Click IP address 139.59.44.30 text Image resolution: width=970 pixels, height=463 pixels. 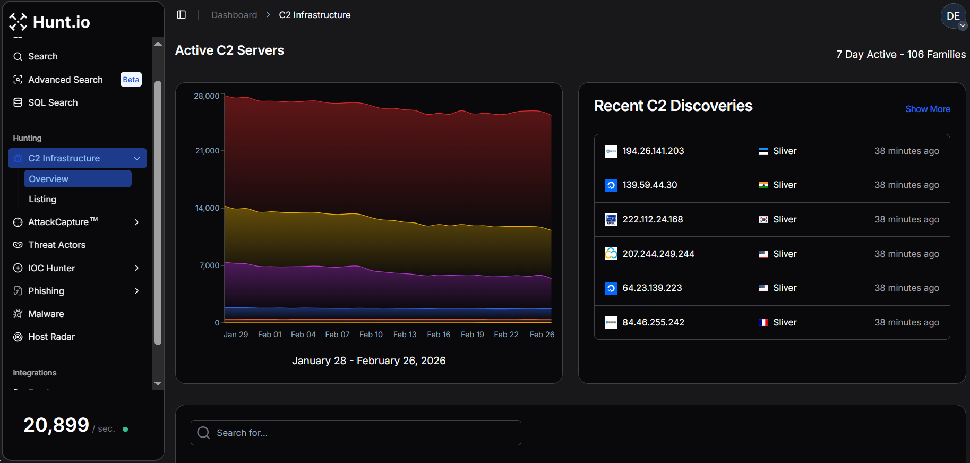point(650,185)
